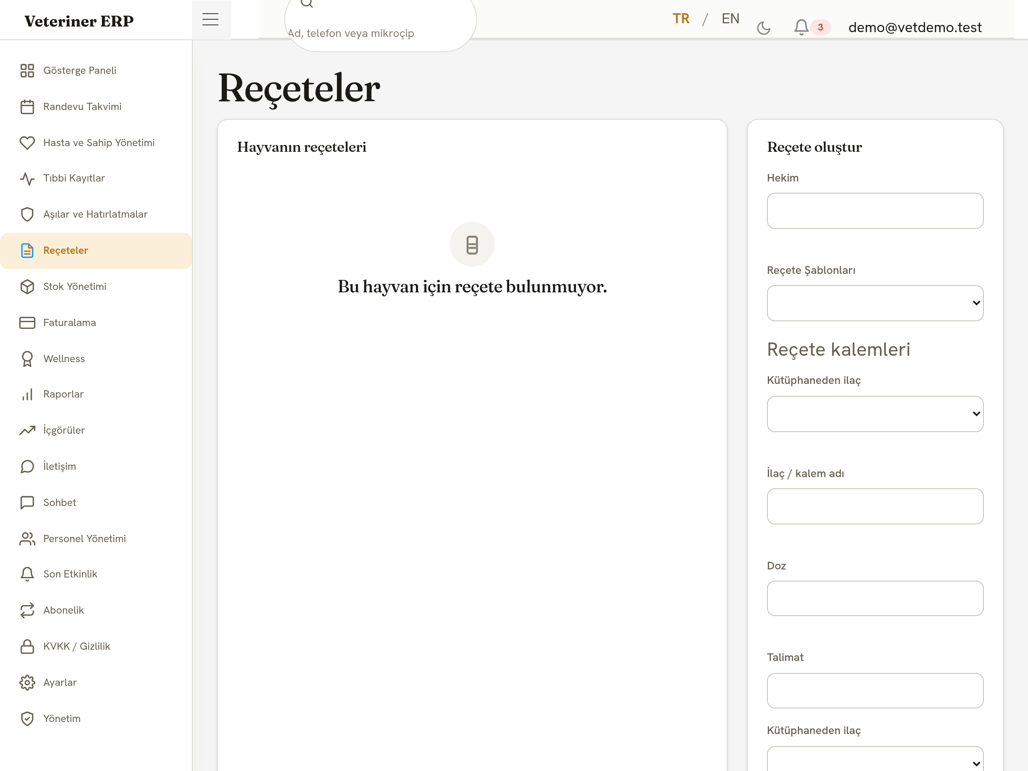Click the pulse icon for Tıbbi Kayıtlar
Image resolution: width=1028 pixels, height=771 pixels.
pyautogui.click(x=27, y=178)
